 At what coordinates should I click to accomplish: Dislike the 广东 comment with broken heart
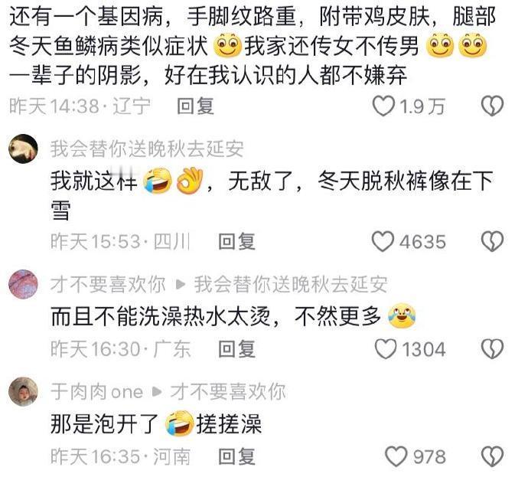pyautogui.click(x=492, y=349)
